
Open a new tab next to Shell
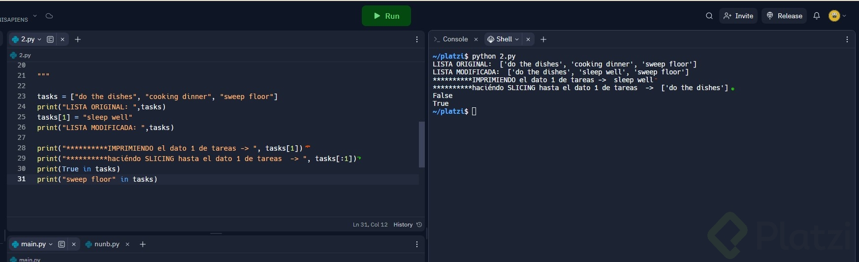543,39
